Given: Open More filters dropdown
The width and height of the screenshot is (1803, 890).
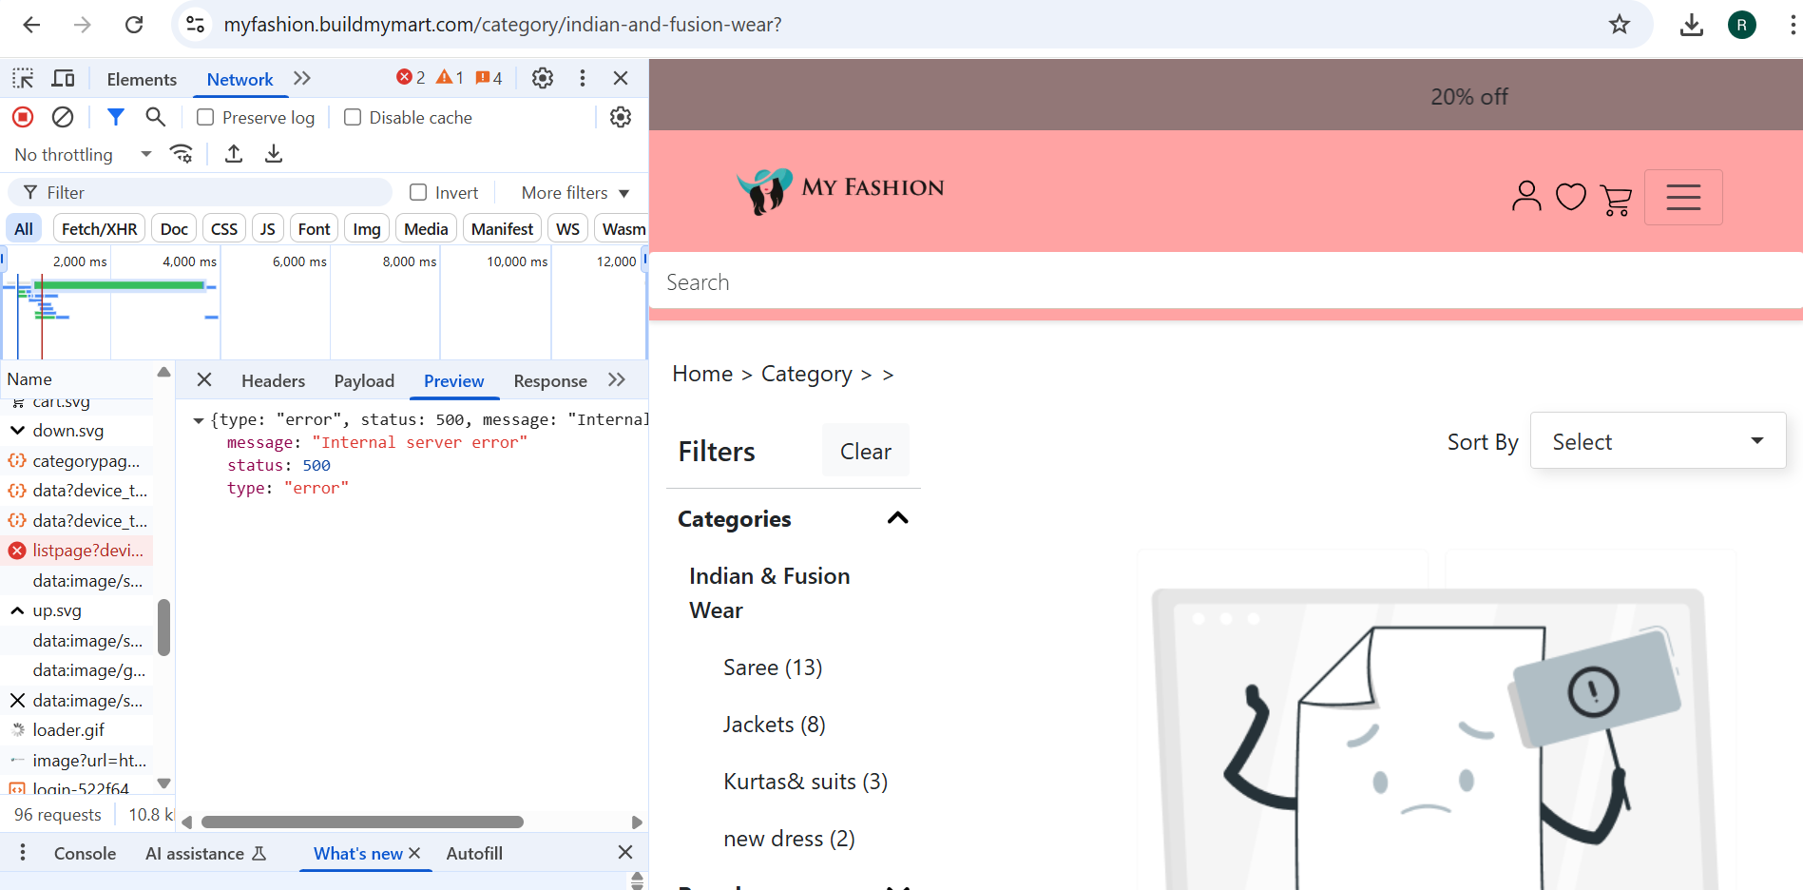Looking at the screenshot, I should tap(576, 192).
